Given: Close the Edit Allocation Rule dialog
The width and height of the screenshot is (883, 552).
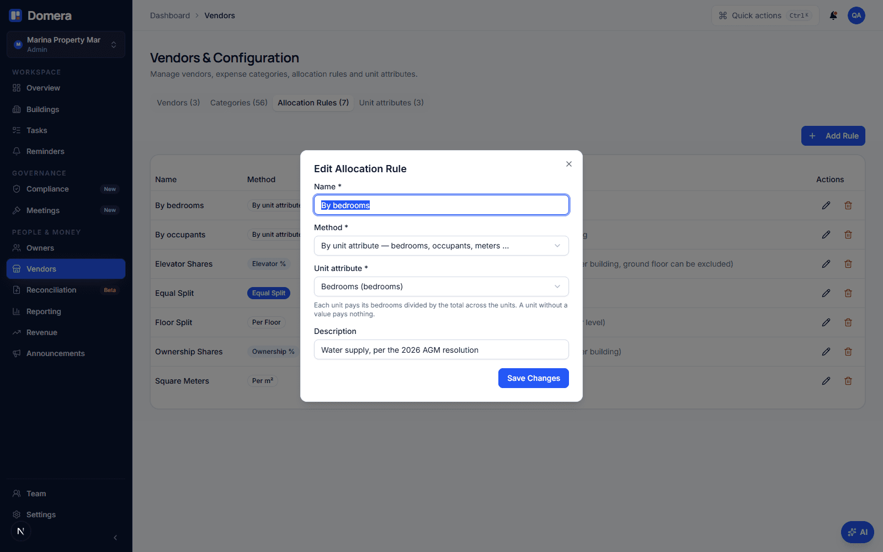Looking at the screenshot, I should pyautogui.click(x=569, y=164).
